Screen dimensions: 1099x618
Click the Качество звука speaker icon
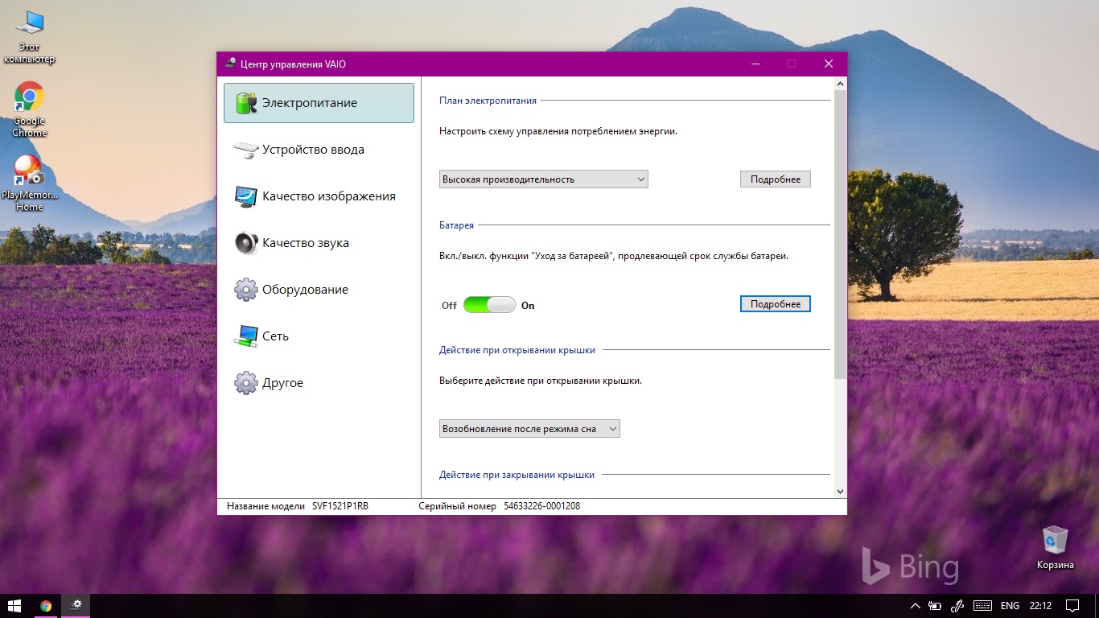[246, 243]
